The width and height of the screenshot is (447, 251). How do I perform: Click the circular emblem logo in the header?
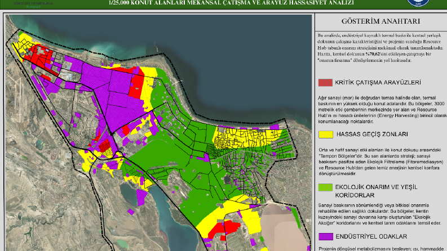(x=418, y=3)
